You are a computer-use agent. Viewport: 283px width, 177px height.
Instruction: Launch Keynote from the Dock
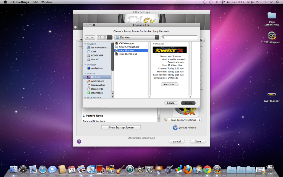click(159, 170)
